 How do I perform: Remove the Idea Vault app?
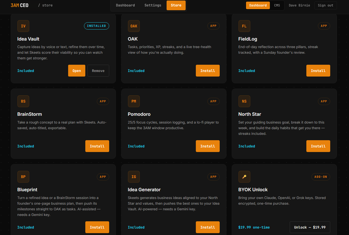pyautogui.click(x=98, y=71)
